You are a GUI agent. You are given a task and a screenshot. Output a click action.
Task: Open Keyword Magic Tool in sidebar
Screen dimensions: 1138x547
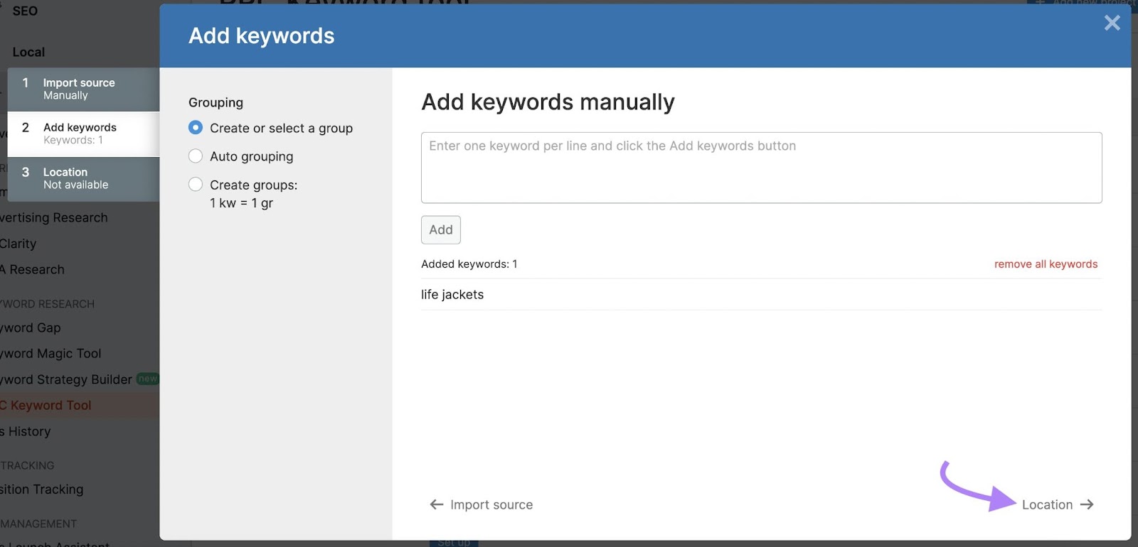click(50, 353)
